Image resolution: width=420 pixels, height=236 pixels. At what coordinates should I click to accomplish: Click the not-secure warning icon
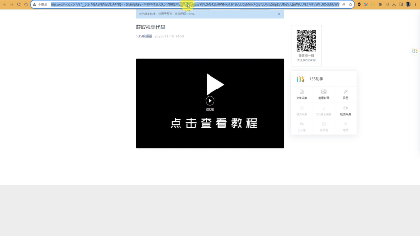coord(34,4)
